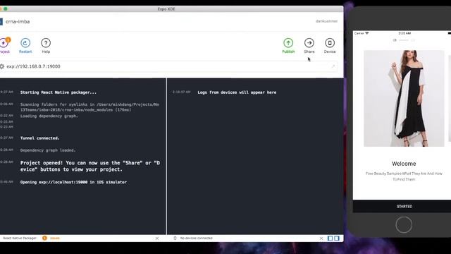The width and height of the screenshot is (451, 254).
Task: Click "Starting React Native packager..." log line
Action: click(x=58, y=92)
